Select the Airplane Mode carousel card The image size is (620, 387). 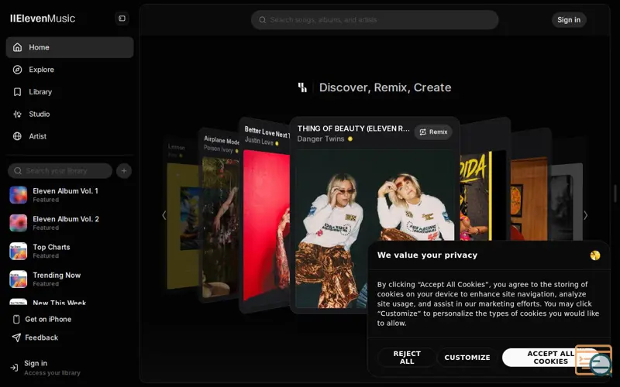[219, 215]
